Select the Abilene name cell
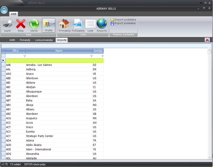213x167 pixels. (x=59, y=83)
